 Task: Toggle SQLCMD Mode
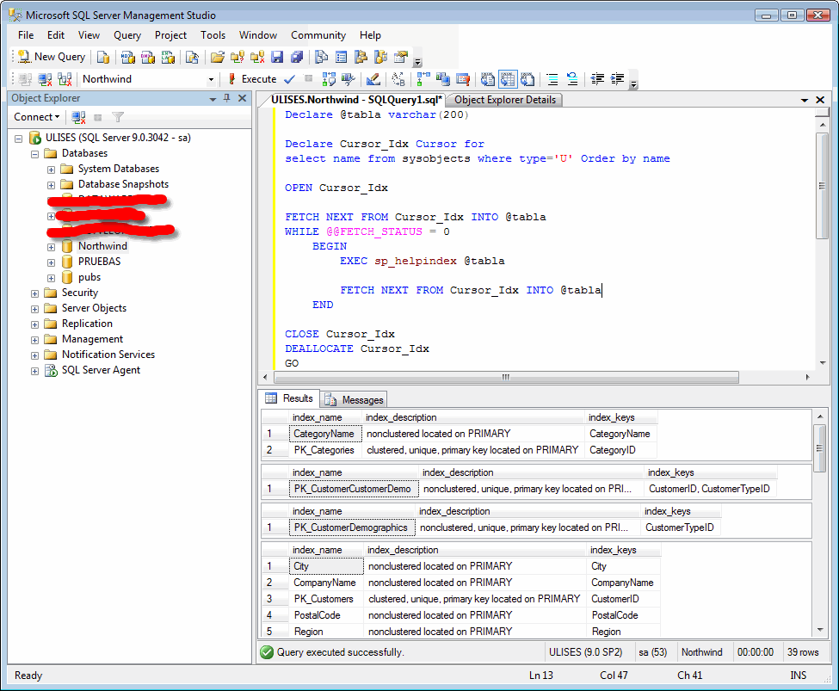click(x=463, y=79)
